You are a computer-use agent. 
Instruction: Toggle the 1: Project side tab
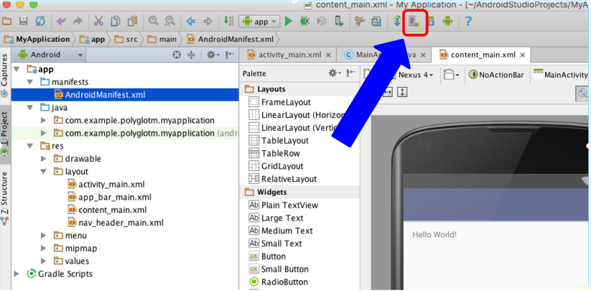pos(5,134)
